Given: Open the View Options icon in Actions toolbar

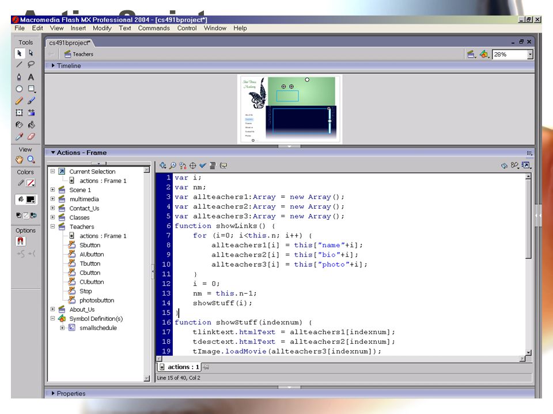Looking at the screenshot, I should 526,166.
